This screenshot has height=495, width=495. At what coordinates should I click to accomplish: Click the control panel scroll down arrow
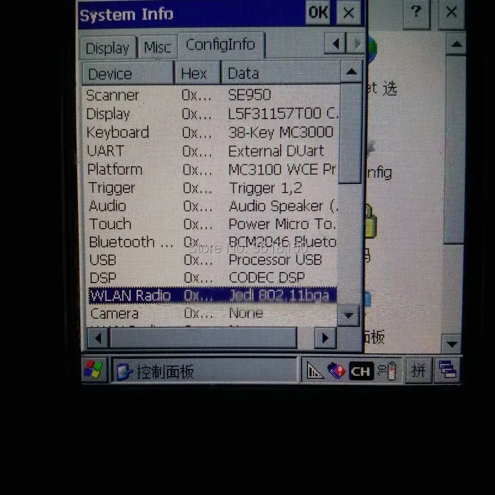[x=452, y=344]
